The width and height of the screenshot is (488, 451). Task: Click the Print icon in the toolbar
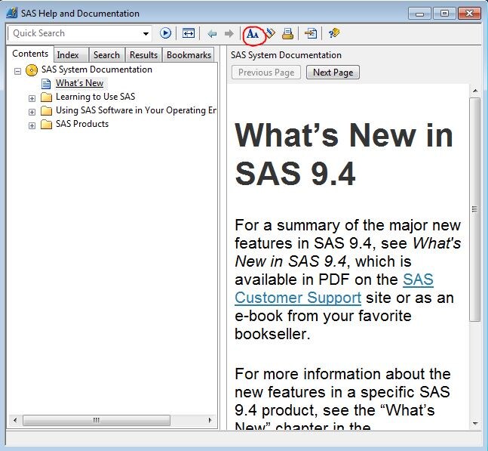point(287,33)
